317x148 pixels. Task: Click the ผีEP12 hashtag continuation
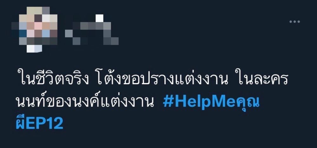pyautogui.click(x=40, y=123)
